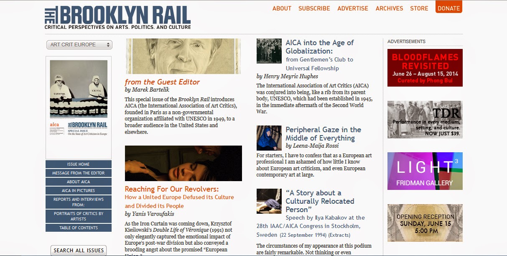
Task: Go to the Subscribe page
Action: point(314,8)
